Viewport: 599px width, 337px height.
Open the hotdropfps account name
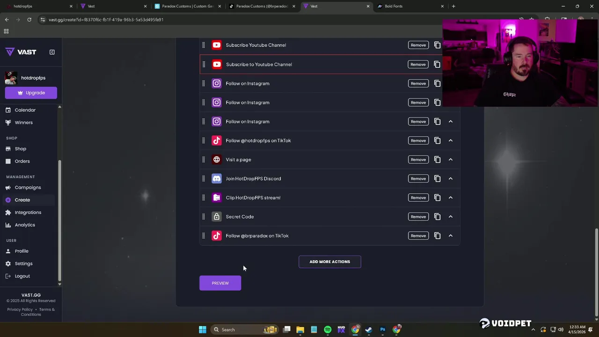coord(33,78)
